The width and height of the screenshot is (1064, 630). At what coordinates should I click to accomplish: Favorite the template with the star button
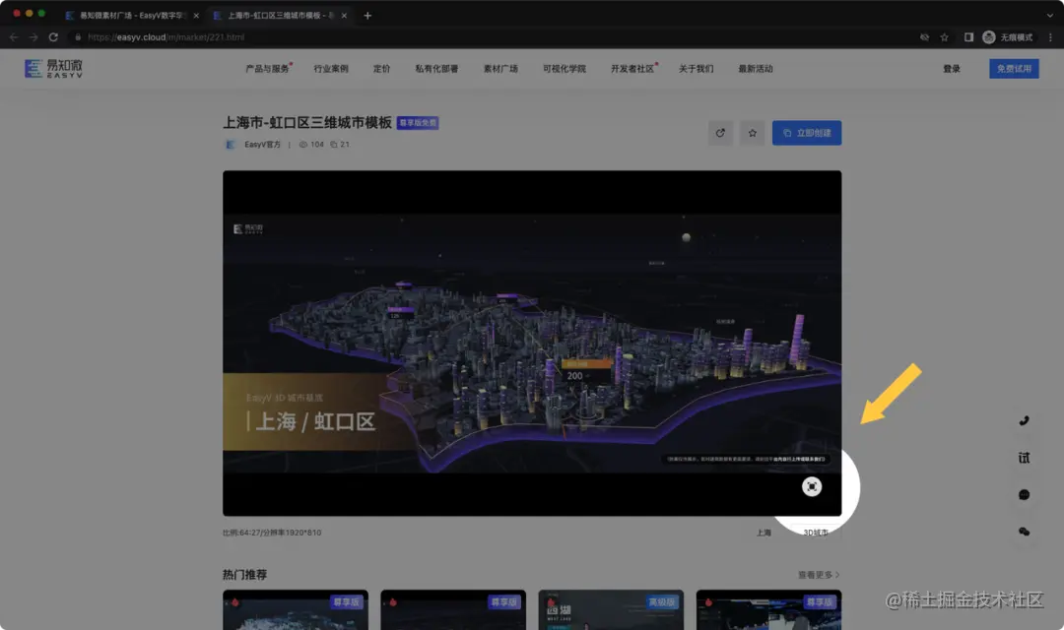[x=752, y=133]
